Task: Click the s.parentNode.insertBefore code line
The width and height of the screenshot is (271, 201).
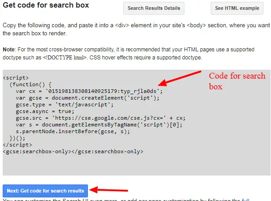Action: click(x=68, y=131)
